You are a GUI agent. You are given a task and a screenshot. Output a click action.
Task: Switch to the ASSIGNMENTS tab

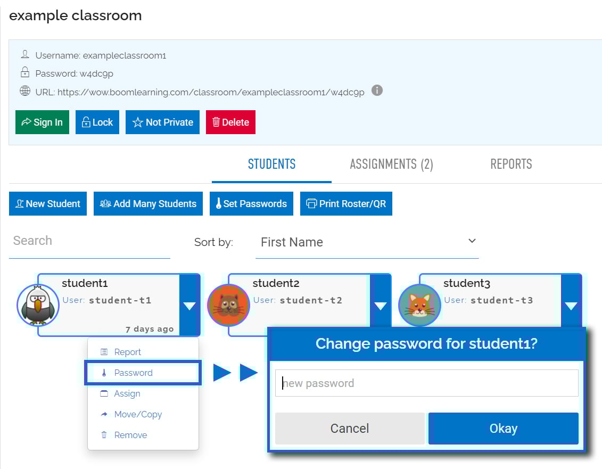pyautogui.click(x=392, y=164)
